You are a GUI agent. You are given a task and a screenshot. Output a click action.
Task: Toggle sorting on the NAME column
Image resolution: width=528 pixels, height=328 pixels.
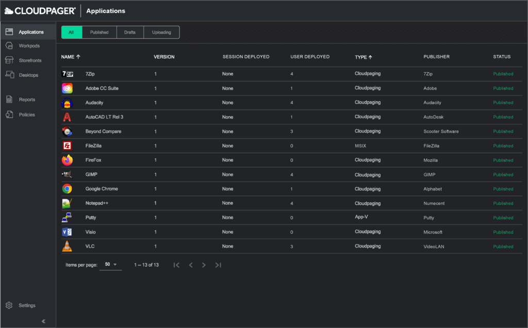(x=71, y=57)
